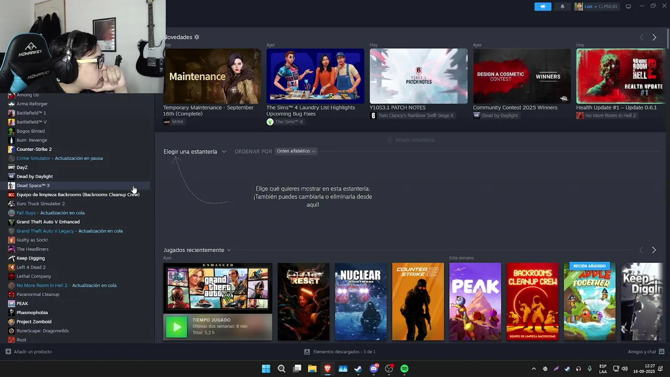Viewport: 670px width, 377px height.
Task: Switch to Big Picture mode monitor icon
Action: pos(629,6)
